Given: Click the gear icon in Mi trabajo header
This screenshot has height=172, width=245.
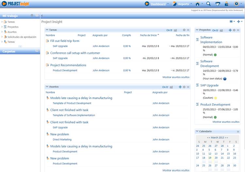Looking at the screenshot, I should click(x=32, y=15).
